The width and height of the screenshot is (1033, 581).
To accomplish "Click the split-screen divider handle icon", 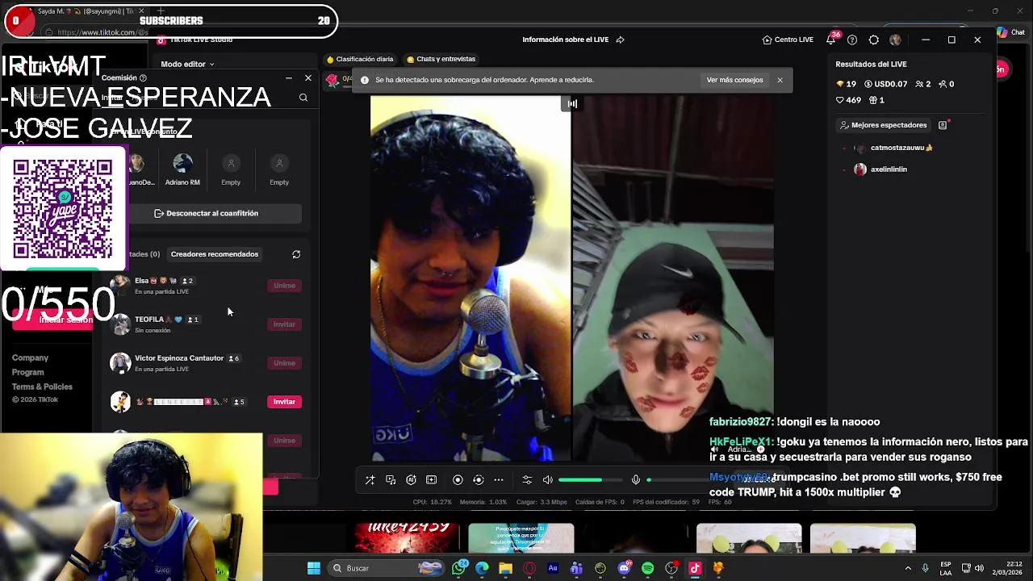I will 572,103.
